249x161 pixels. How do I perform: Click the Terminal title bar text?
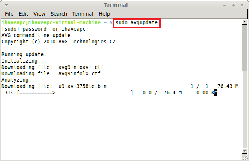pyautogui.click(x=115, y=5)
